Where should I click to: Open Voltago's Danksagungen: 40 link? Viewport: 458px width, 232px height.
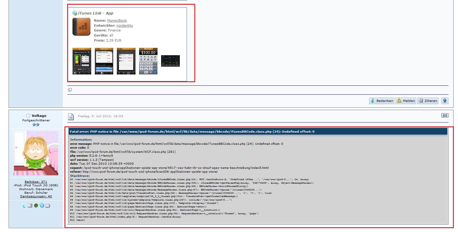tap(36, 196)
